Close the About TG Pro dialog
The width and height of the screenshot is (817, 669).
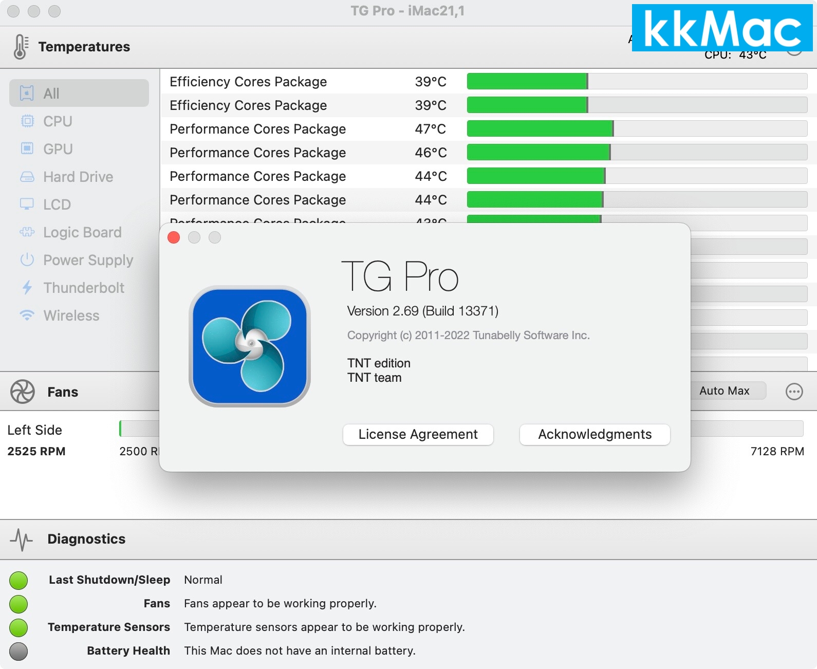coord(174,237)
